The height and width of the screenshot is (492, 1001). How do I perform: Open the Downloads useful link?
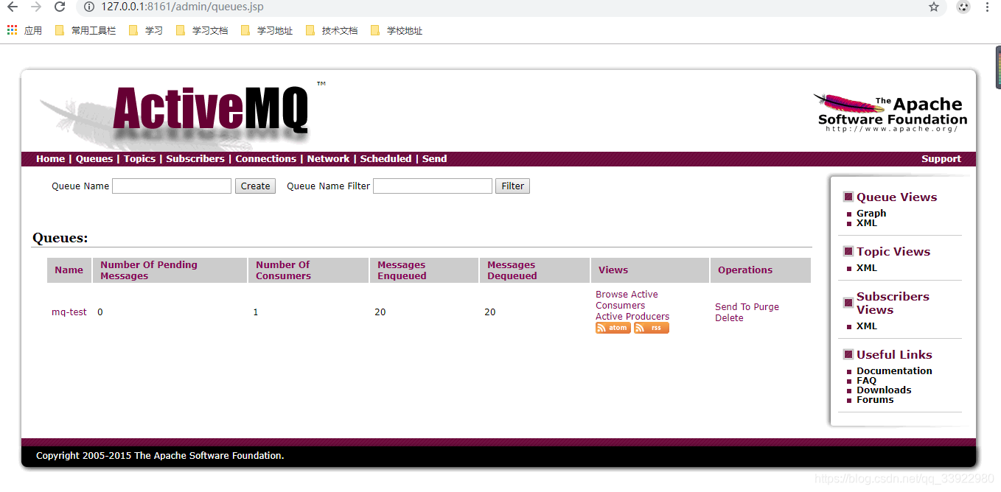(884, 390)
